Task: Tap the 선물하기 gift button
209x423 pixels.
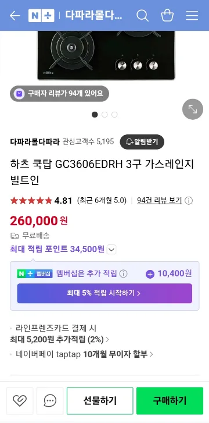Action: tap(100, 401)
